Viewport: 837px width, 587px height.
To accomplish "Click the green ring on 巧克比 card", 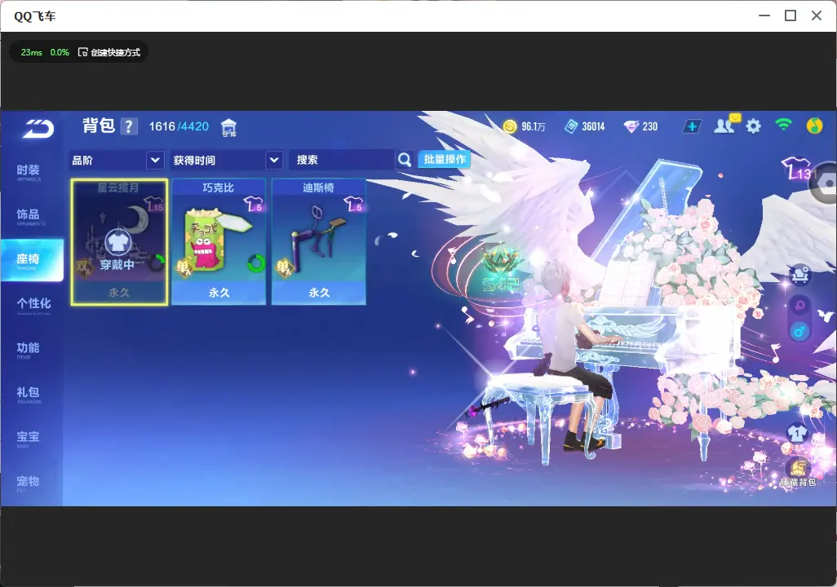I will pyautogui.click(x=256, y=263).
